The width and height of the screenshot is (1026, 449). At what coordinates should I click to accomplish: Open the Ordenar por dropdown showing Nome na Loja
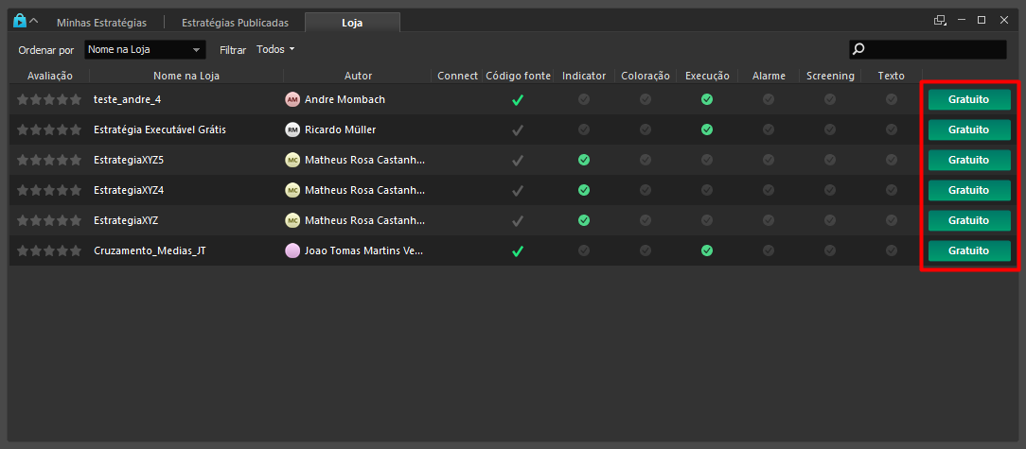click(x=145, y=50)
